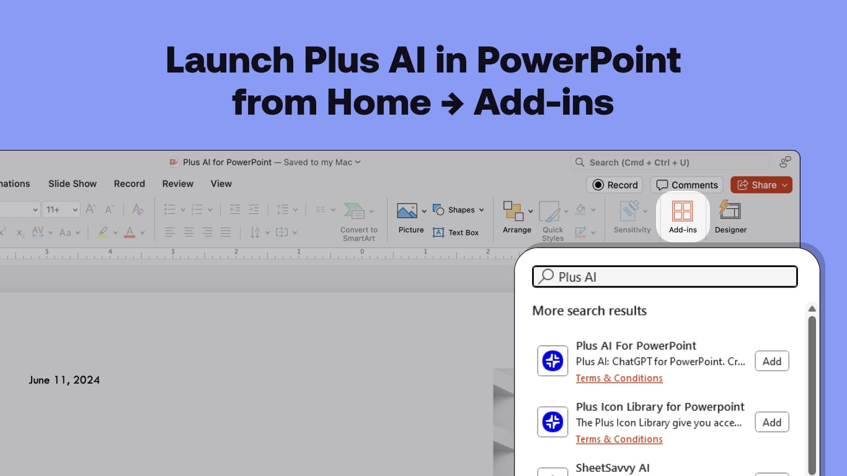Click the Plus Icon Library for Powerpoint title
This screenshot has height=476, width=847.
660,407
